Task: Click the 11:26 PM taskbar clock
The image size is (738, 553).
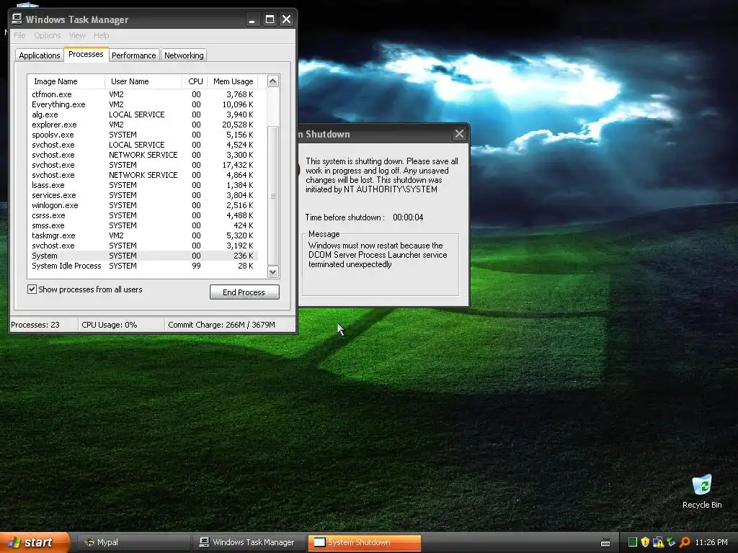Action: (711, 542)
